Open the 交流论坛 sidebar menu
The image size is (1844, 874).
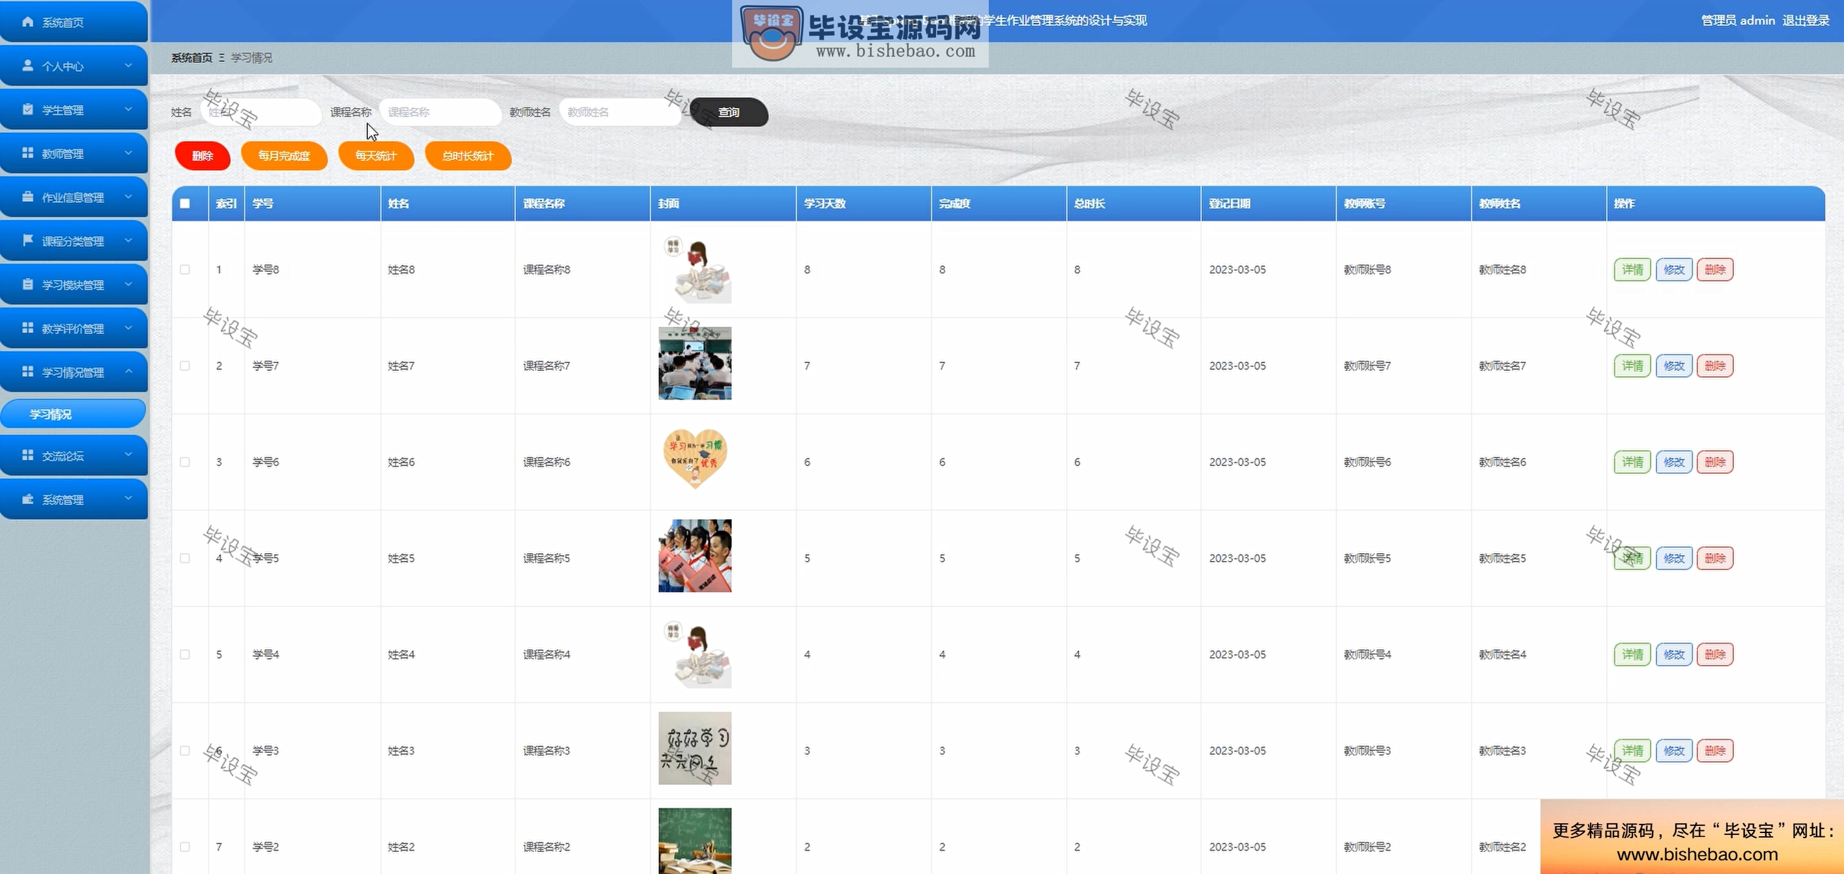tap(74, 455)
